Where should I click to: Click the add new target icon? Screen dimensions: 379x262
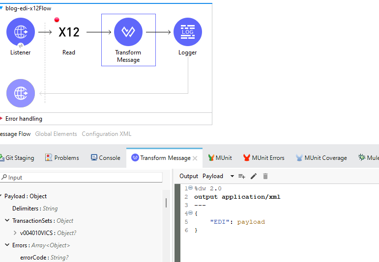coord(241,176)
